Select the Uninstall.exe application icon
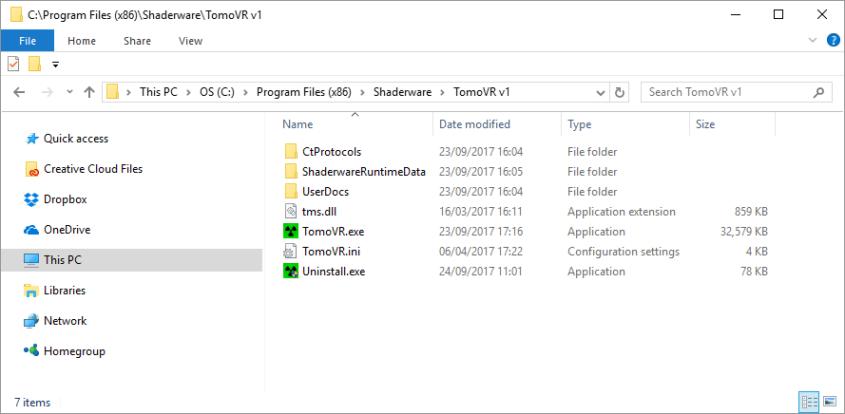This screenshot has width=845, height=414. pyautogui.click(x=291, y=272)
